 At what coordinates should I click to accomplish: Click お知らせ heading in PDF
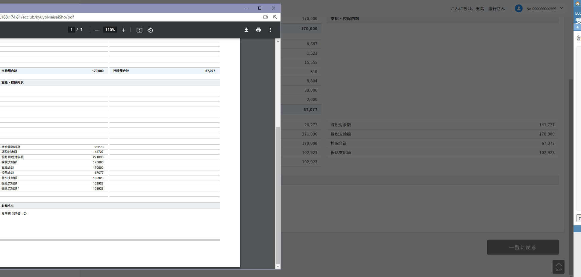pos(8,206)
